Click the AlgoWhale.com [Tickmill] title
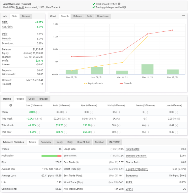 (x=17, y=4)
